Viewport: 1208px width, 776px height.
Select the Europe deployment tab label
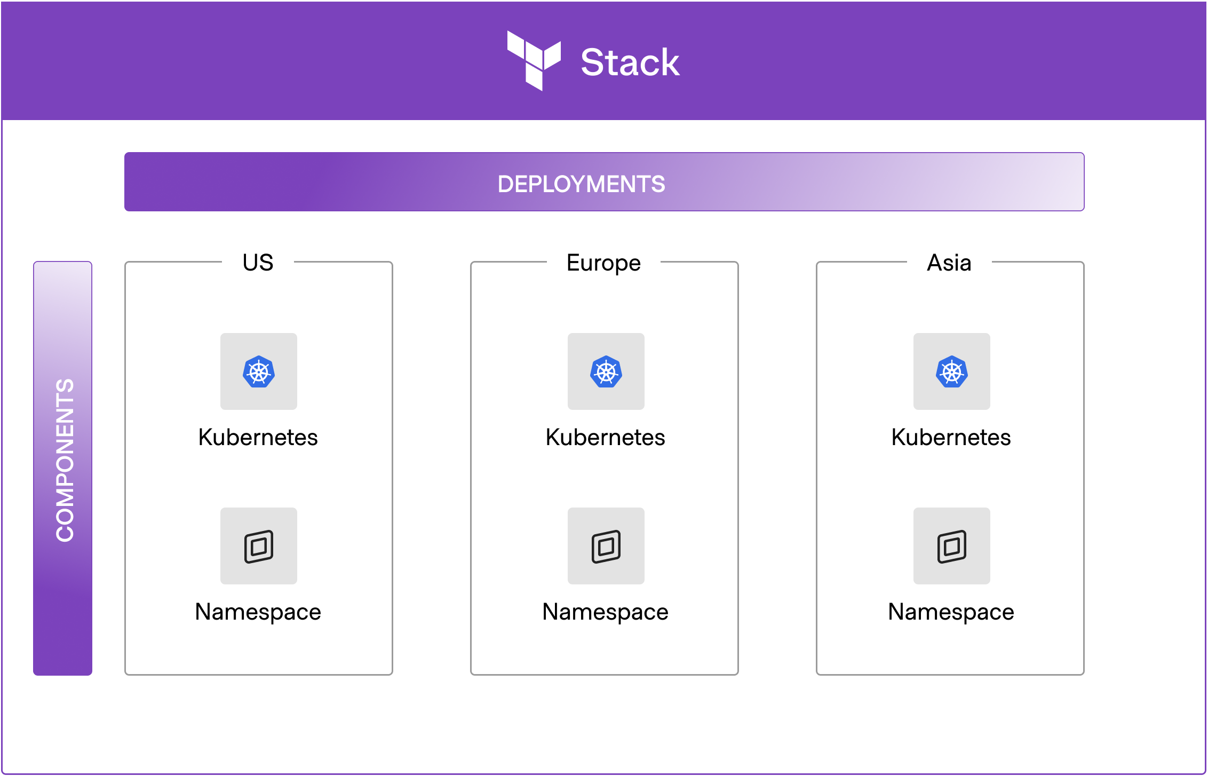pos(604,262)
